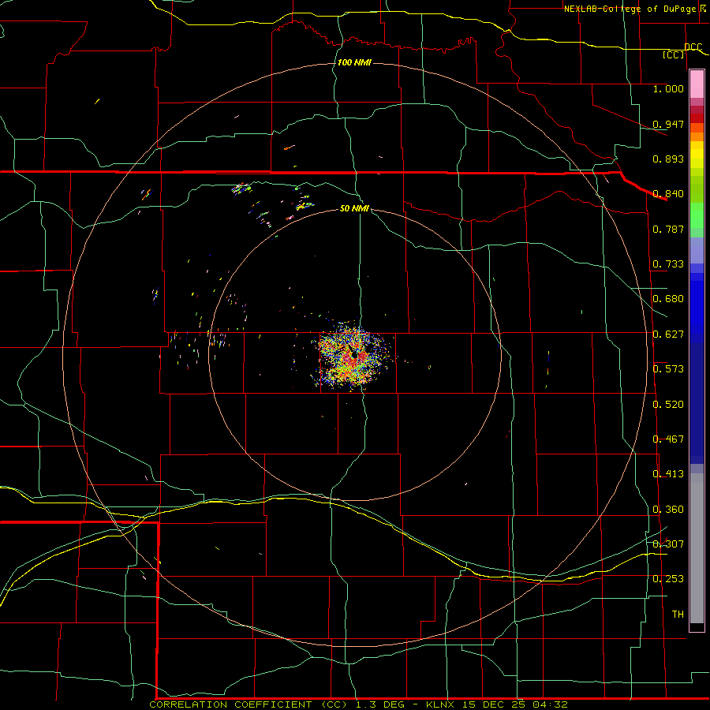Select the 0.413 scale value
This screenshot has height=710, width=710.
[x=668, y=474]
